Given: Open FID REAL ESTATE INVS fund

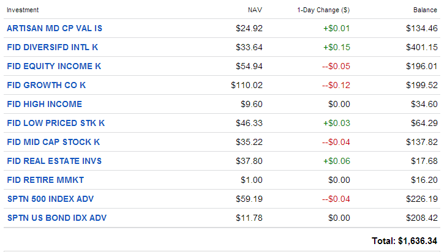Looking at the screenshot, I should (54, 161).
